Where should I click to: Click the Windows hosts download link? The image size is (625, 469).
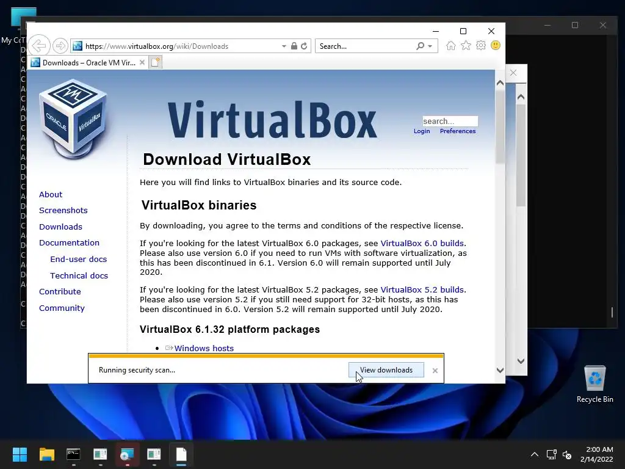tap(204, 348)
